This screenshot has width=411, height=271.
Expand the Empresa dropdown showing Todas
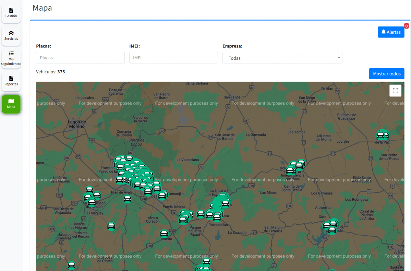pyautogui.click(x=282, y=58)
